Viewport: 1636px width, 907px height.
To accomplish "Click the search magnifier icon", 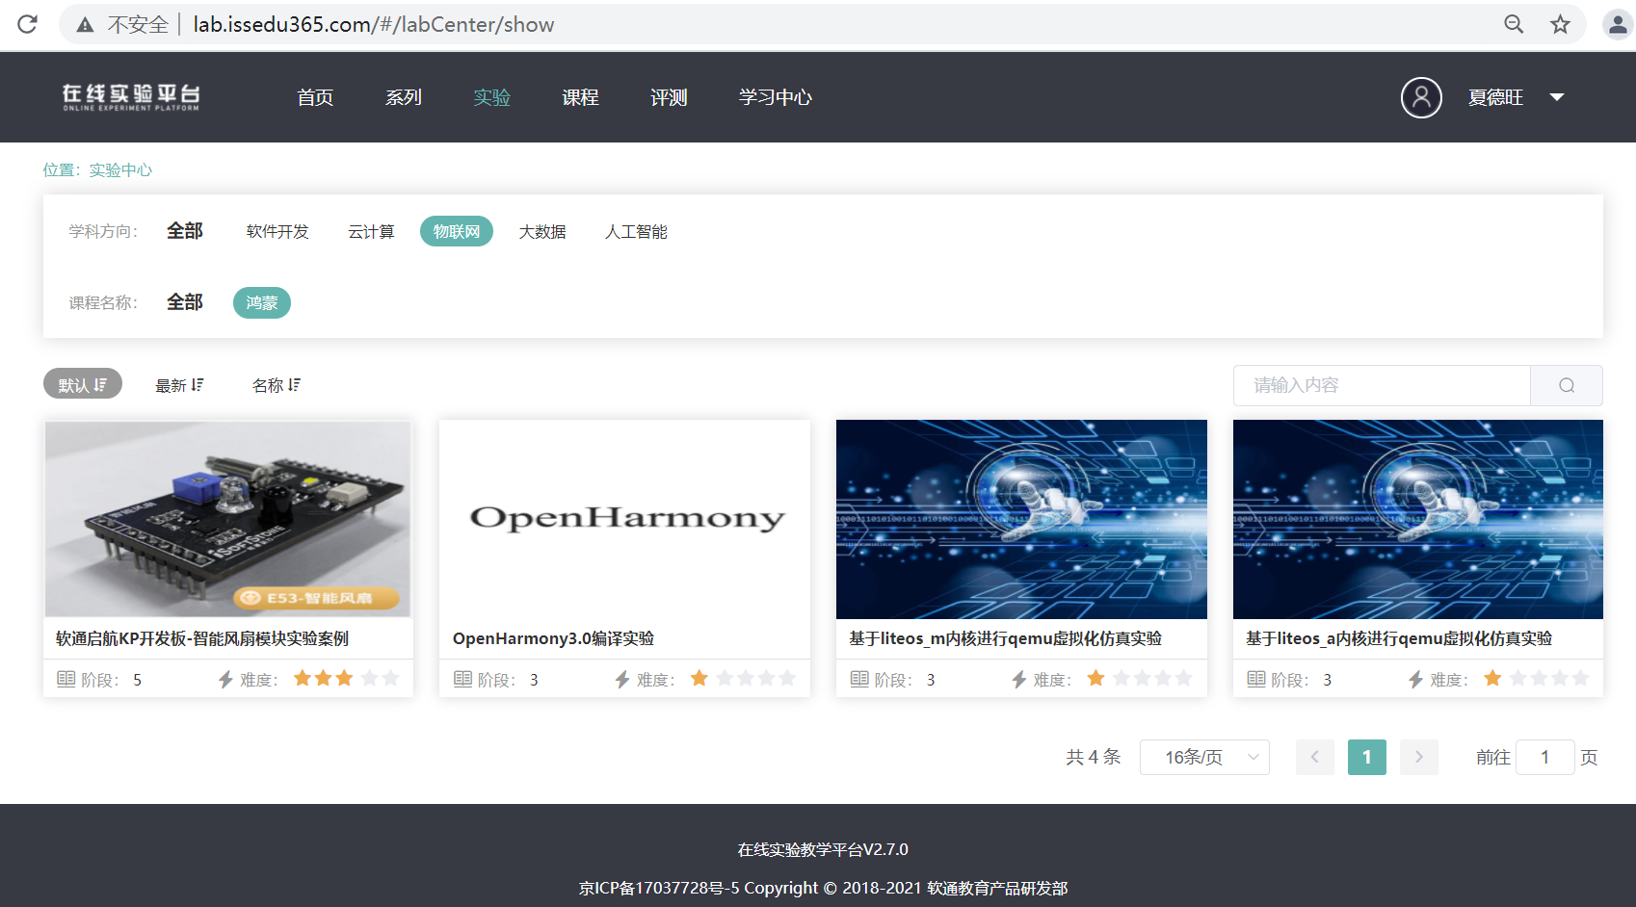I will click(x=1566, y=385).
